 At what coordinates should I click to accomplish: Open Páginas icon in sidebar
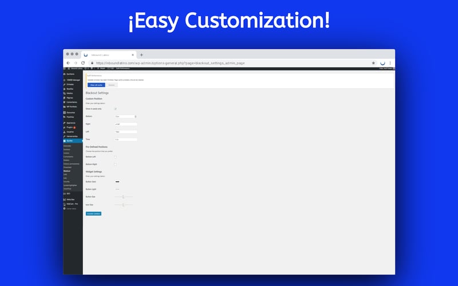pos(65,98)
